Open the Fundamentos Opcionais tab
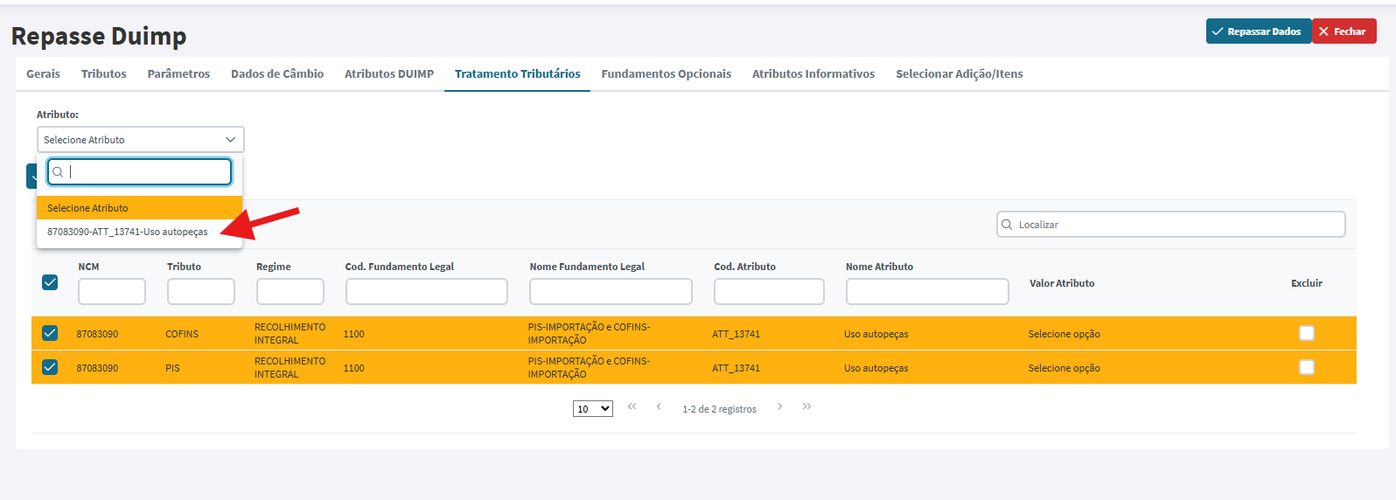 [x=667, y=74]
